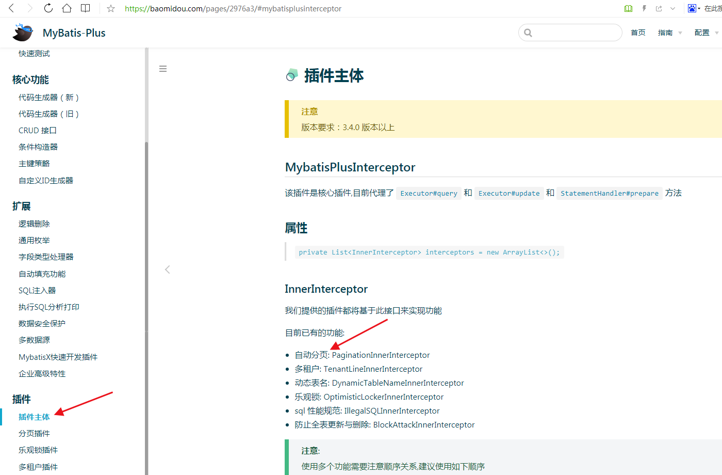Viewport: 722px width, 475px height.
Task: Open 执行SQL分析打印 sidebar page
Action: (x=49, y=307)
